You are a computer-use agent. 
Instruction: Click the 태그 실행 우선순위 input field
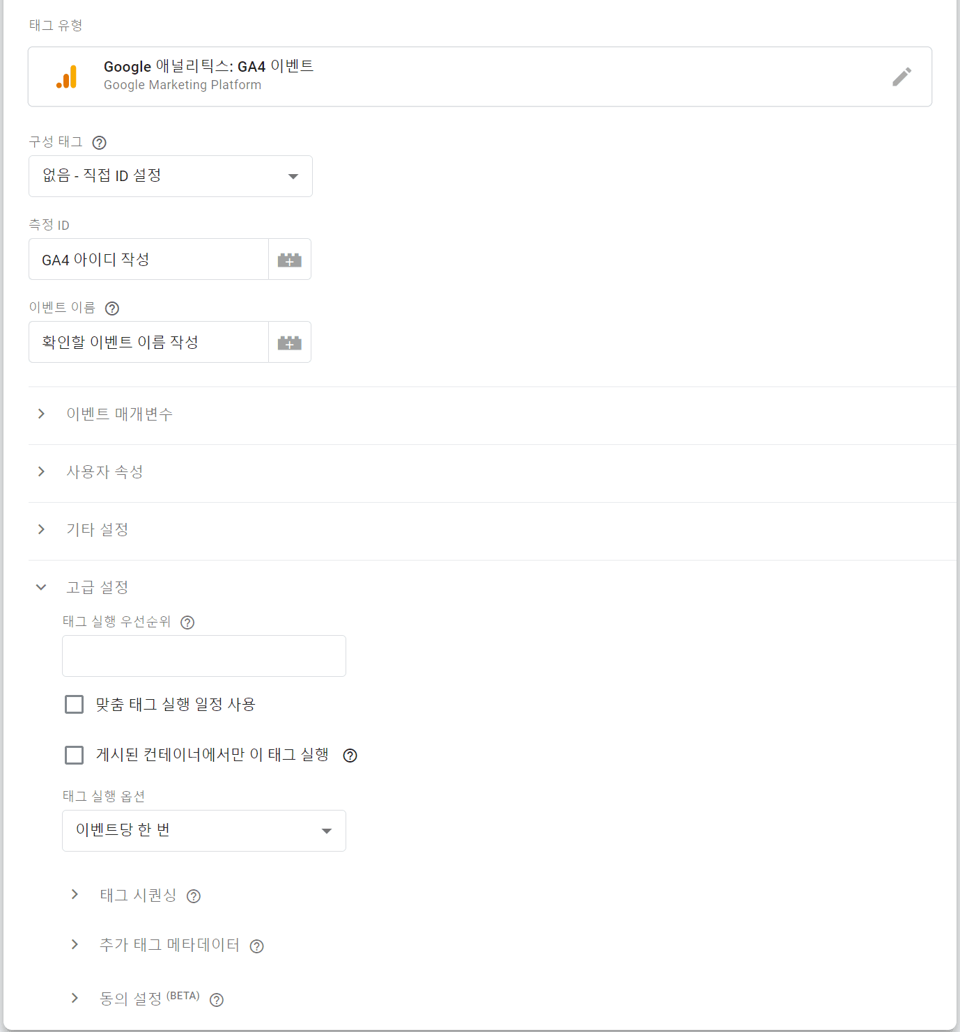(204, 656)
